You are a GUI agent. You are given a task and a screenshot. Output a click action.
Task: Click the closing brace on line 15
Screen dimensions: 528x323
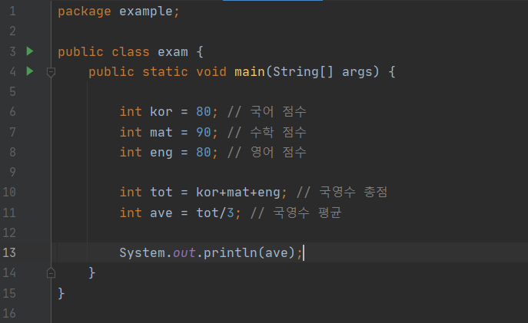[61, 293]
